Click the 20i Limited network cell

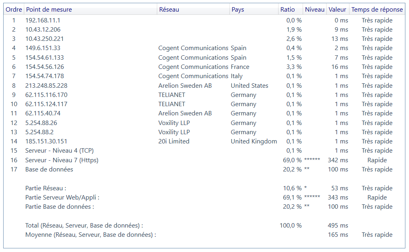[174, 141]
